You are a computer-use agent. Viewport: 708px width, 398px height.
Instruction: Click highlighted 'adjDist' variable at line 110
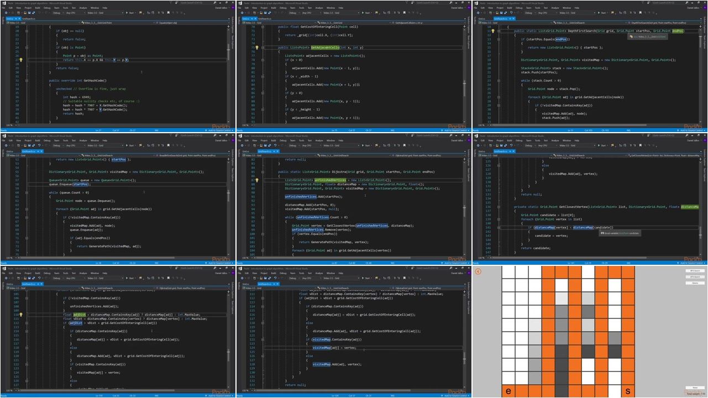click(x=80, y=315)
